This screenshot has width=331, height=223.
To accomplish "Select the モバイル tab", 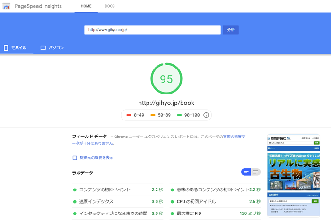I will pyautogui.click(x=17, y=48).
